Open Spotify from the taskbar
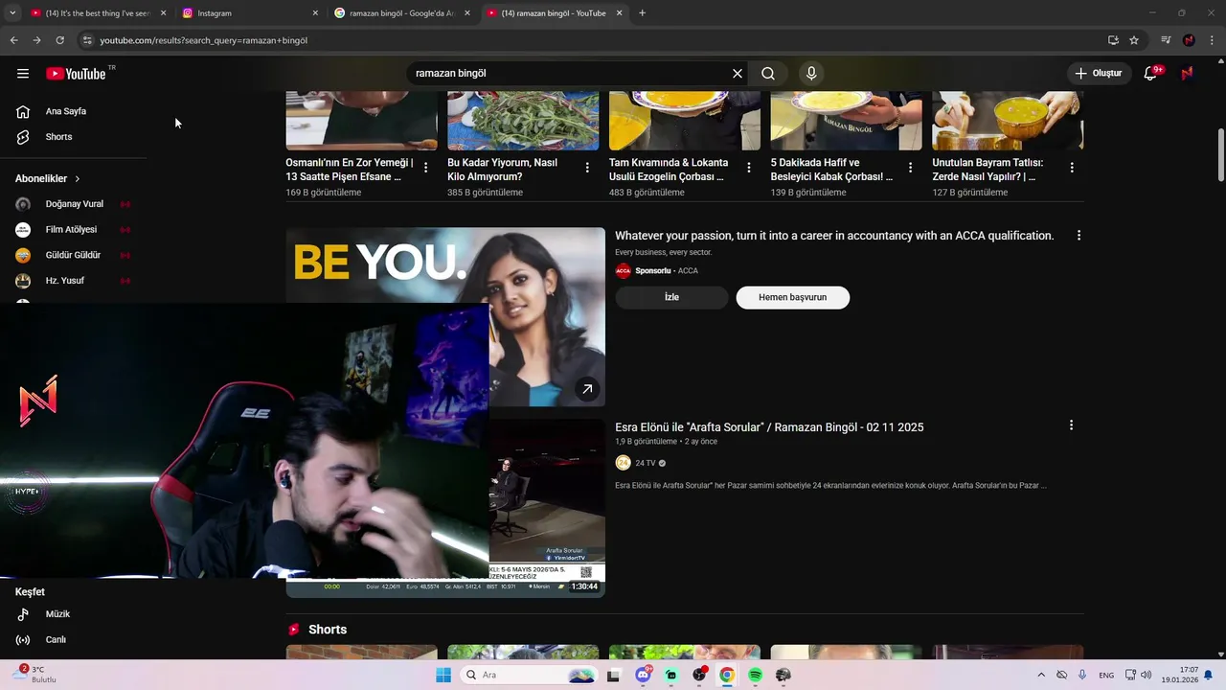The height and width of the screenshot is (690, 1226). tap(755, 675)
